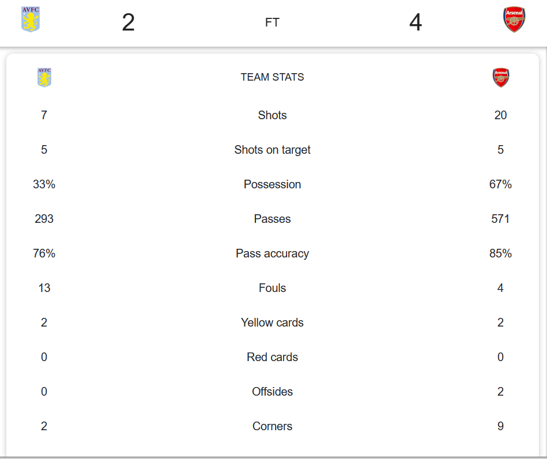Screen dimensions: 547x459
Task: Click the Passes stat label
Action: [273, 219]
